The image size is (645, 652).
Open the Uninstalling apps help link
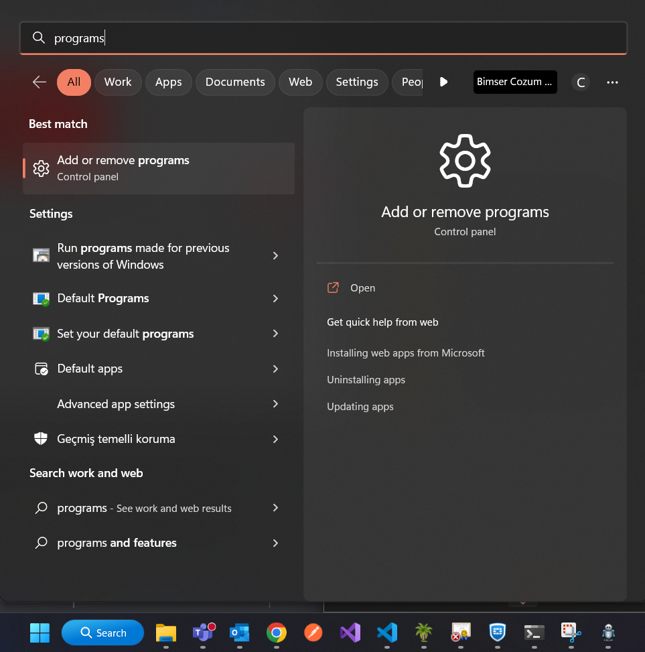[366, 380]
